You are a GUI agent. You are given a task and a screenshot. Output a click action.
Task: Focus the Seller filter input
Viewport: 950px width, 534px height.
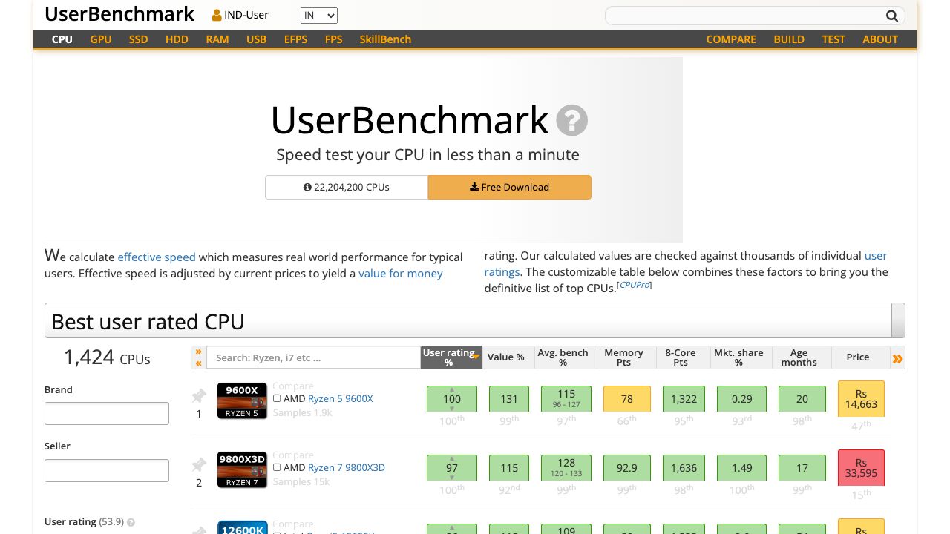pyautogui.click(x=107, y=470)
